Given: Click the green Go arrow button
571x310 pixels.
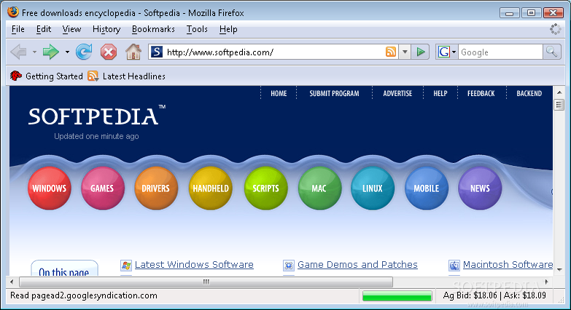Looking at the screenshot, I should [421, 52].
